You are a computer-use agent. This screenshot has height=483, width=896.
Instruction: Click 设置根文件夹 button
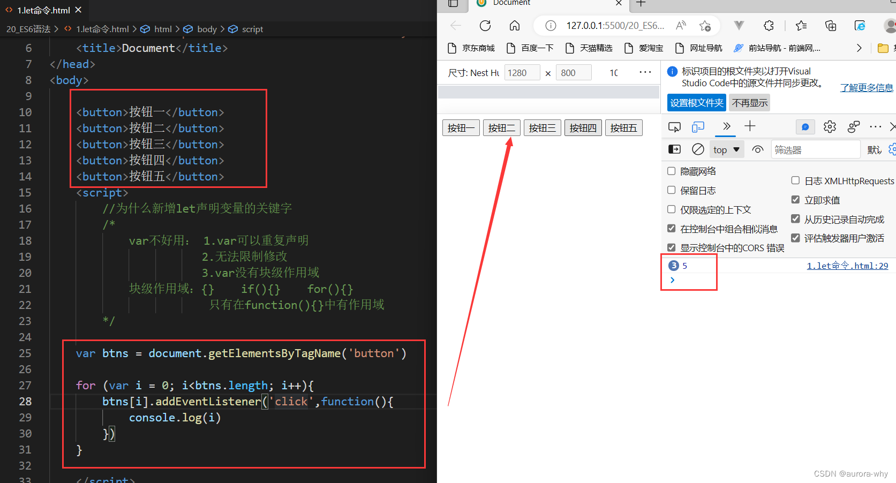[697, 103]
